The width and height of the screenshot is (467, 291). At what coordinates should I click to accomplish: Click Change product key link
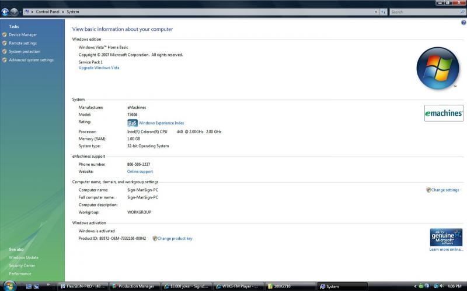pos(175,239)
